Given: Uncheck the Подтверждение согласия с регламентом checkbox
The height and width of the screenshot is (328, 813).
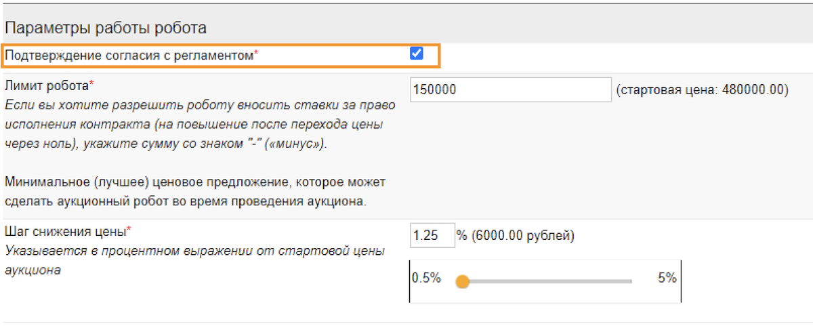Looking at the screenshot, I should point(417,54).
